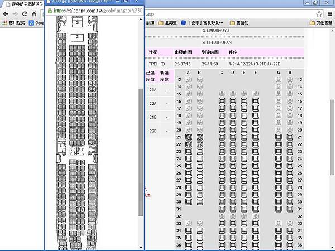The width and height of the screenshot is (335, 251).
Task: Select seat 34A on seat map
Action: coord(189,230)
